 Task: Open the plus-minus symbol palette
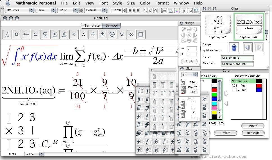click(103, 34)
